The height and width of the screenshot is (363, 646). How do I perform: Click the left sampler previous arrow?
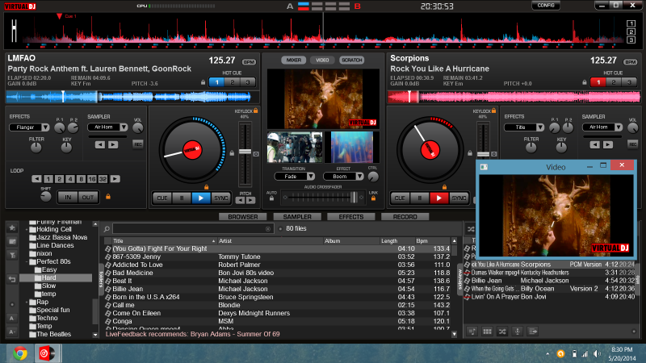(100, 145)
